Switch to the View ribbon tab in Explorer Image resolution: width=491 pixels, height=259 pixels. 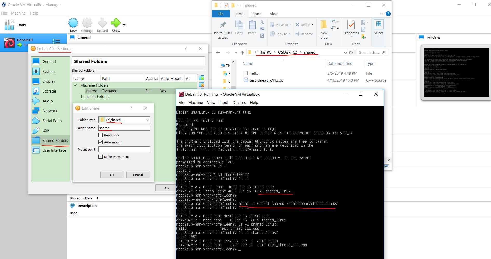point(274,14)
